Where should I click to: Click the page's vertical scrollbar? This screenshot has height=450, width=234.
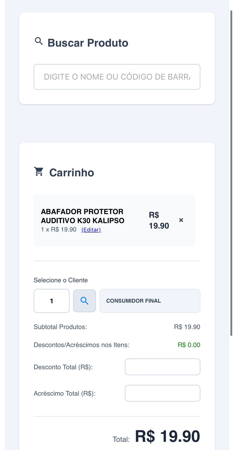click(x=231, y=169)
